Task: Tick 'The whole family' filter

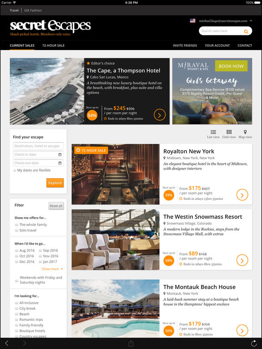Action: coord(16,224)
